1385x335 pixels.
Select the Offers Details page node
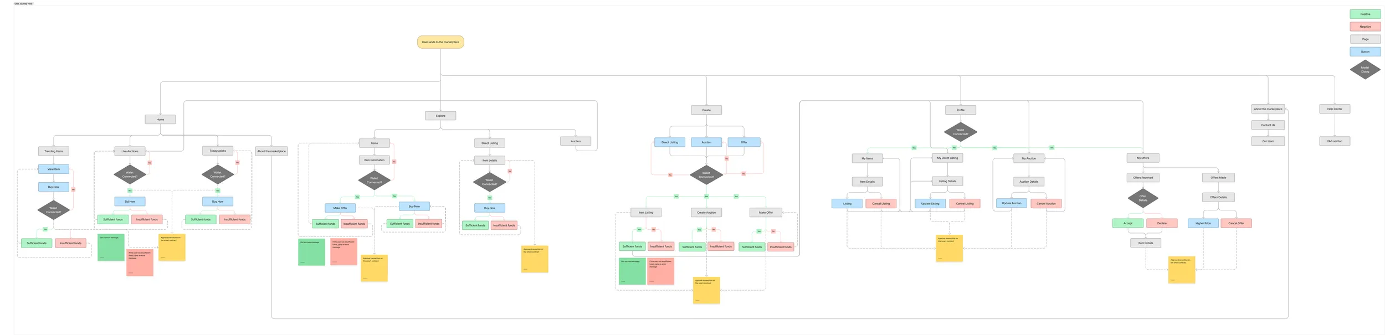1218,197
